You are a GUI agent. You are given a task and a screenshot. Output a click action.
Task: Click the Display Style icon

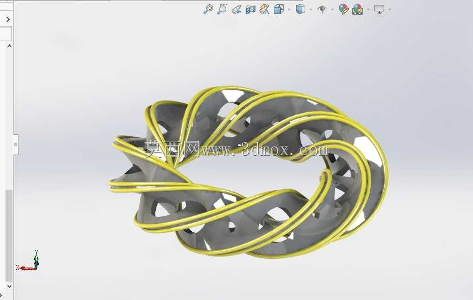click(x=300, y=9)
